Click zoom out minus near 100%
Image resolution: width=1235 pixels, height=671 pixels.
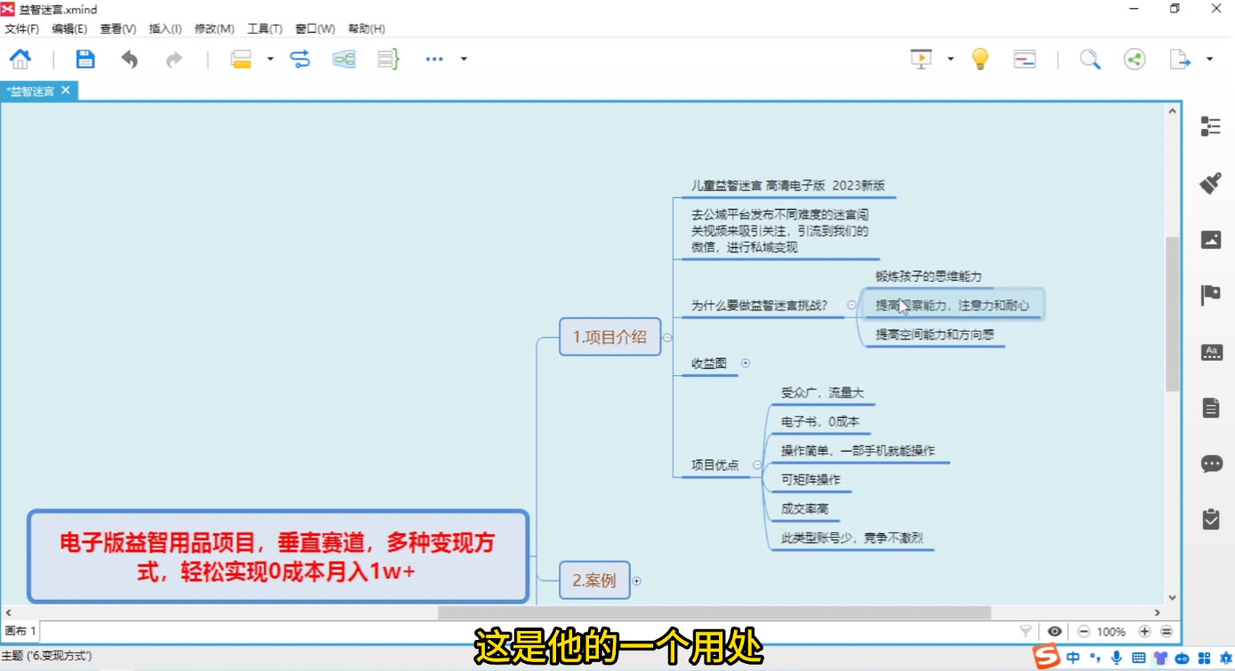[x=1083, y=631]
